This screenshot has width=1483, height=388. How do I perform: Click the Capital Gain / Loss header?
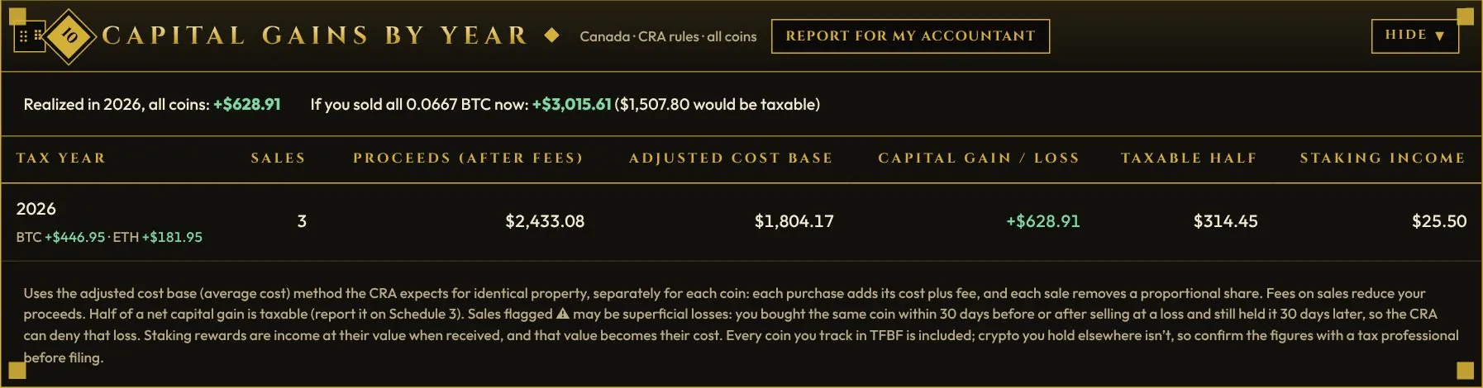point(979,158)
